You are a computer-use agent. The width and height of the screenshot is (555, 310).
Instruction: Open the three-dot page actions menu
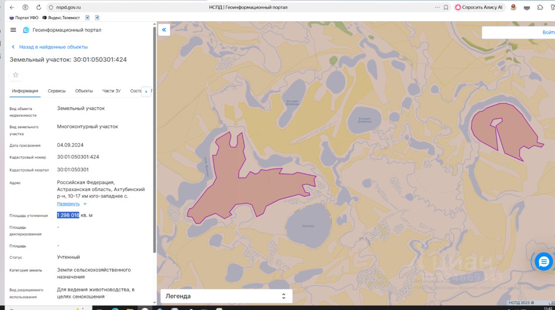click(437, 7)
